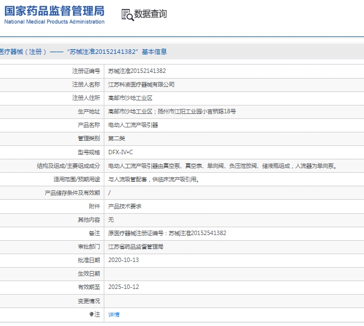364x326 pixels.
Task: Click the 其他内容 label
Action: pos(89,219)
